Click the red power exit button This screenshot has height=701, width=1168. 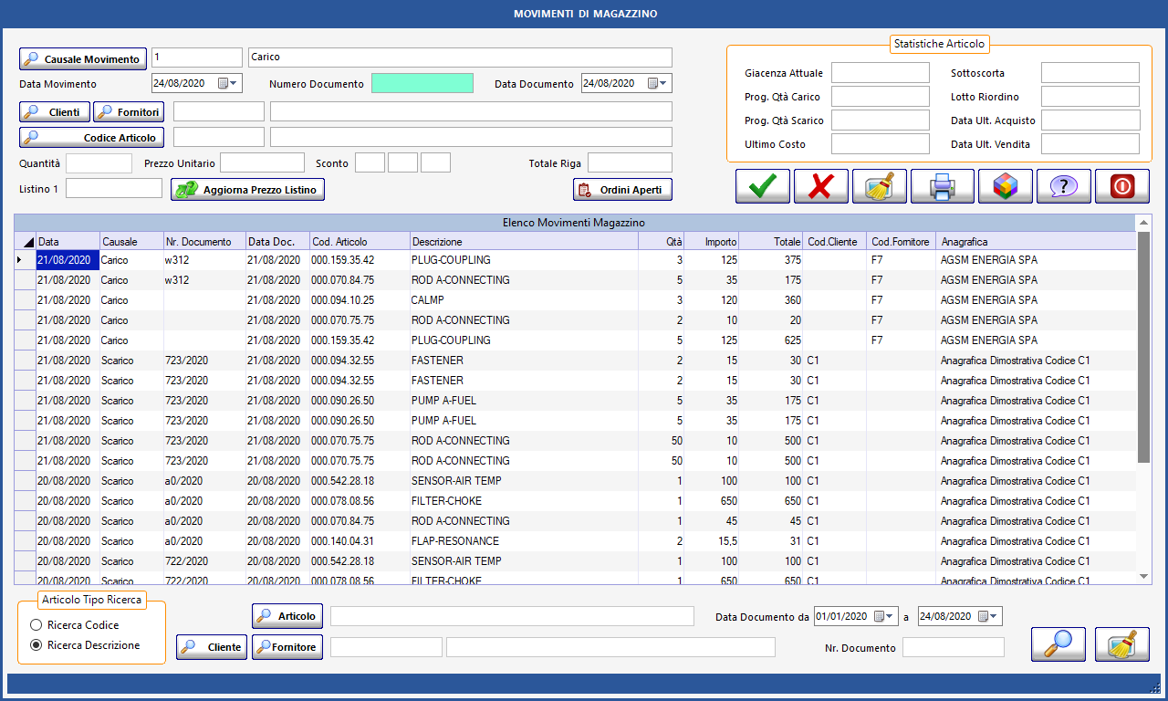(1121, 186)
